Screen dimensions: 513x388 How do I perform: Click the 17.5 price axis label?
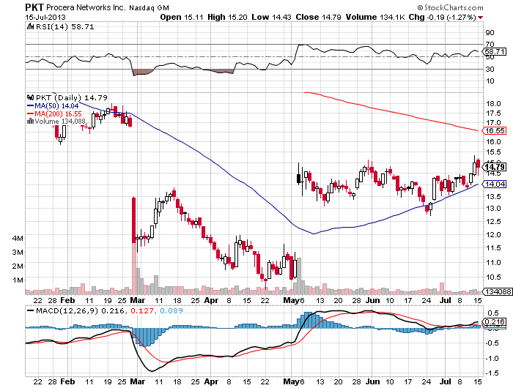(x=493, y=113)
